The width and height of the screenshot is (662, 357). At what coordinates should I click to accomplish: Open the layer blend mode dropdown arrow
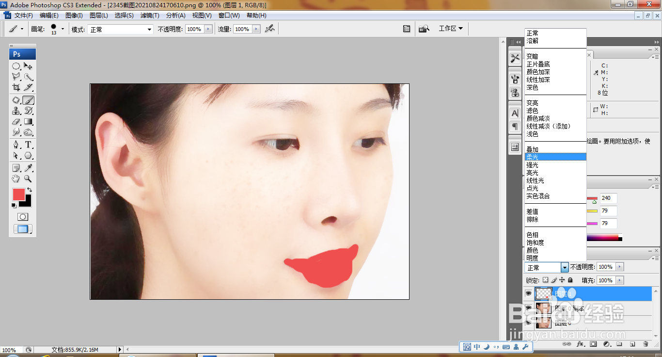point(565,267)
